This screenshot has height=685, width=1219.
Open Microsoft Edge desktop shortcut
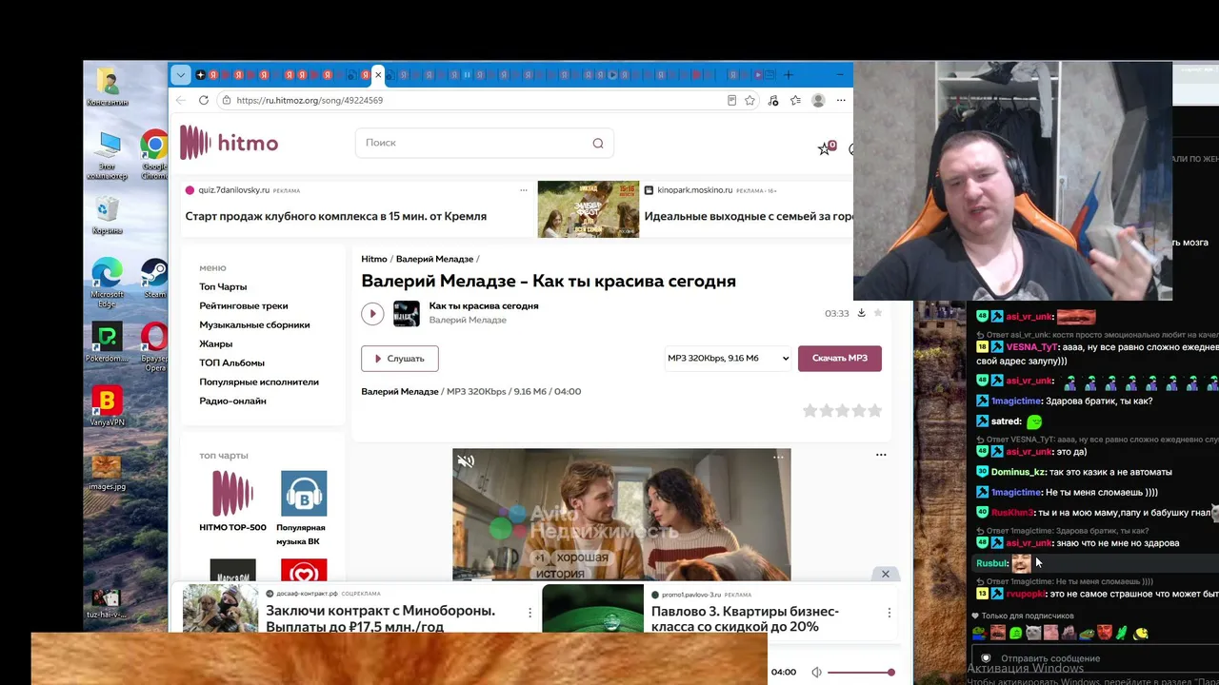[x=108, y=283]
